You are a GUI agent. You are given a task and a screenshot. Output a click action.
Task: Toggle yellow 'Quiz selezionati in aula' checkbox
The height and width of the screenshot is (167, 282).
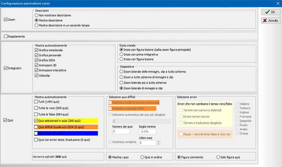36,120
